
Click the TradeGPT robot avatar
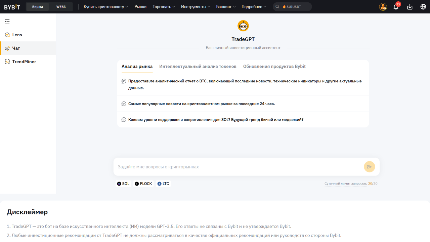pyautogui.click(x=243, y=26)
